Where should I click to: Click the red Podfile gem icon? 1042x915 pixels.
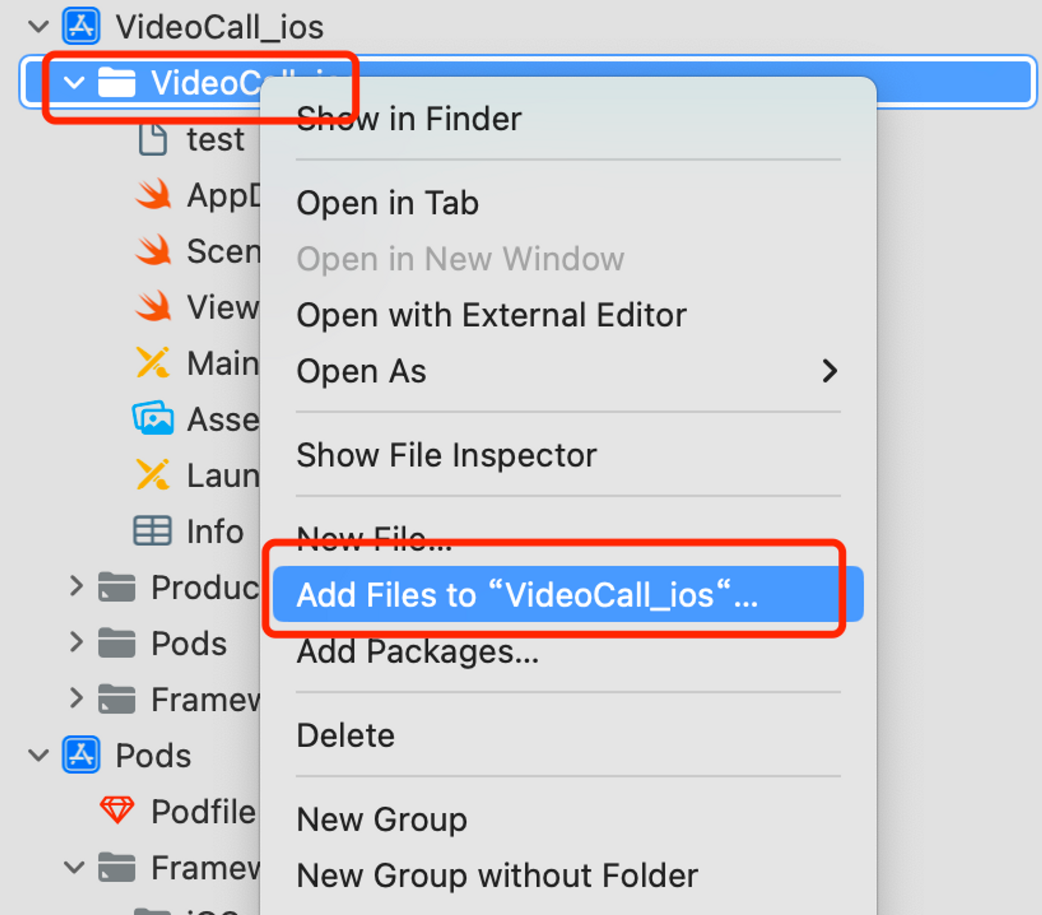pos(117,810)
